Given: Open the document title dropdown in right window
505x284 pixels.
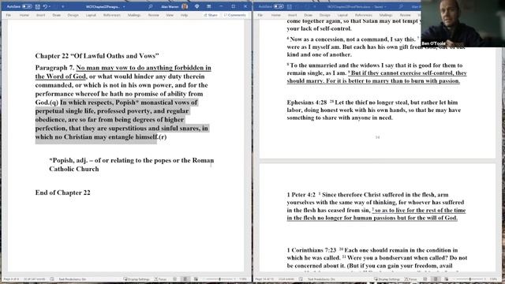Looking at the screenshot, I should point(385,7).
